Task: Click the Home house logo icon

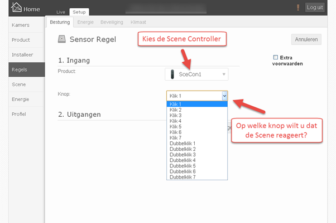Action: point(16,7)
